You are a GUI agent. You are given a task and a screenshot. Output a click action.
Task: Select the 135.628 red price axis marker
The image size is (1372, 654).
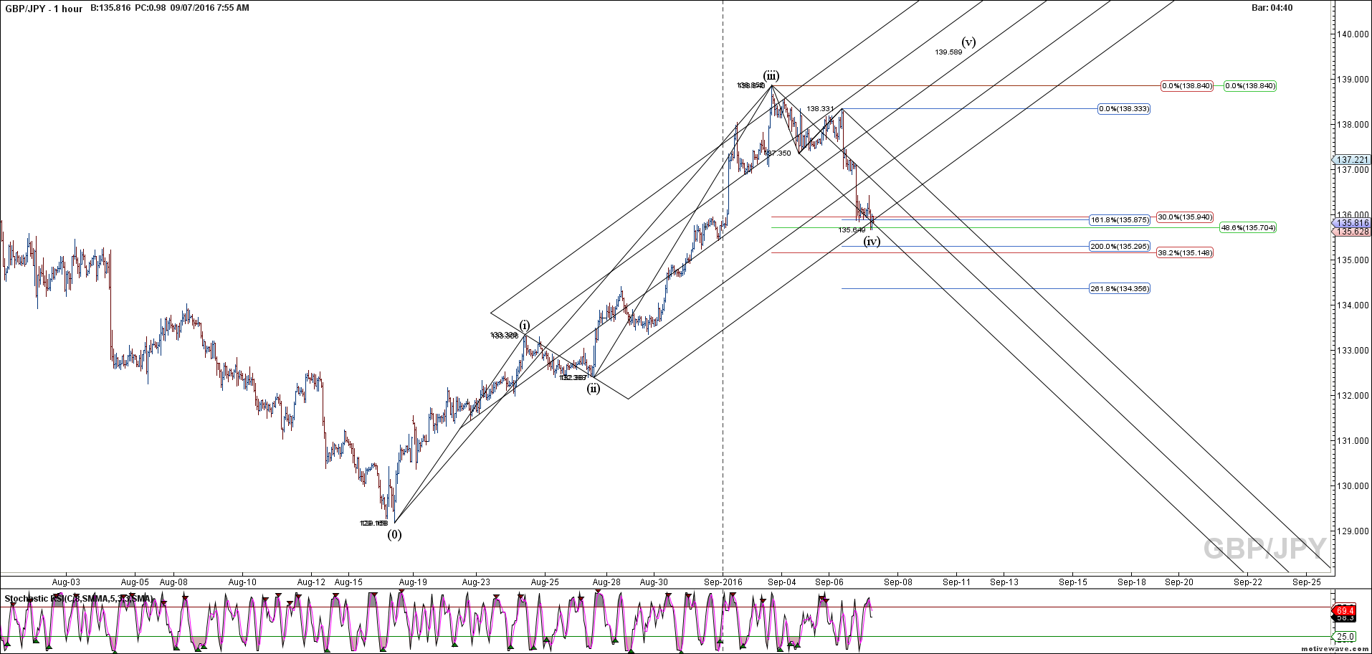coord(1352,232)
